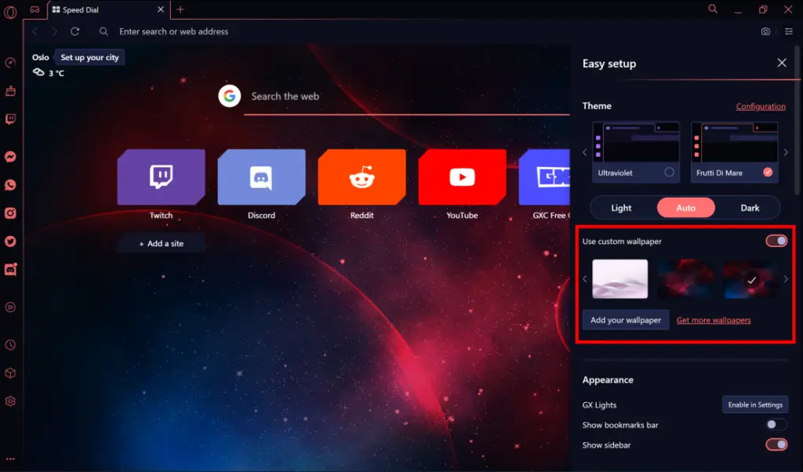Open WhatsApp in the sidebar

10,185
